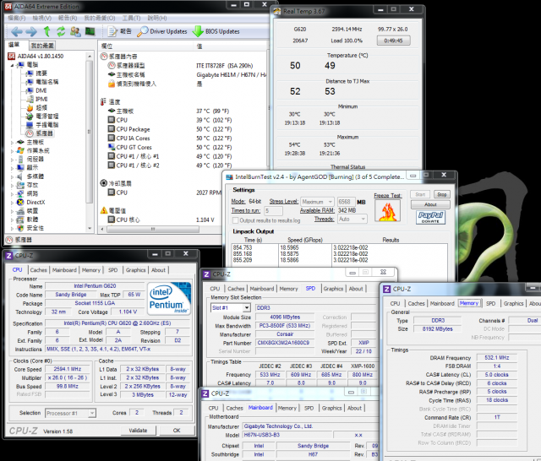Click the AIDA64 green up arrow icon
541x461 pixels.
coord(47,31)
